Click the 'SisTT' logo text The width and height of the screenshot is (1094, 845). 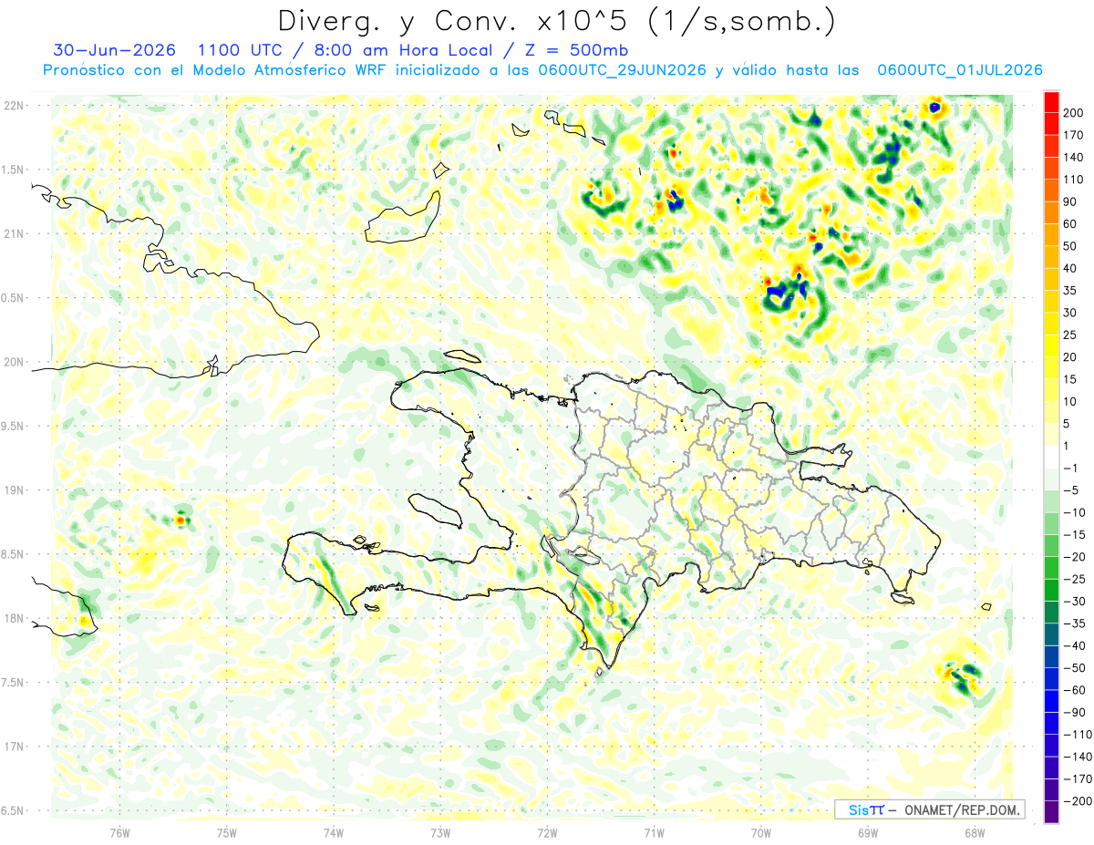click(866, 809)
